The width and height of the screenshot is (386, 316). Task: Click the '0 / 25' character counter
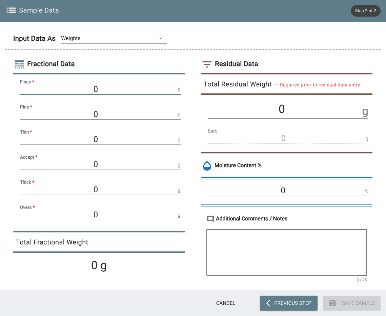pos(362,280)
